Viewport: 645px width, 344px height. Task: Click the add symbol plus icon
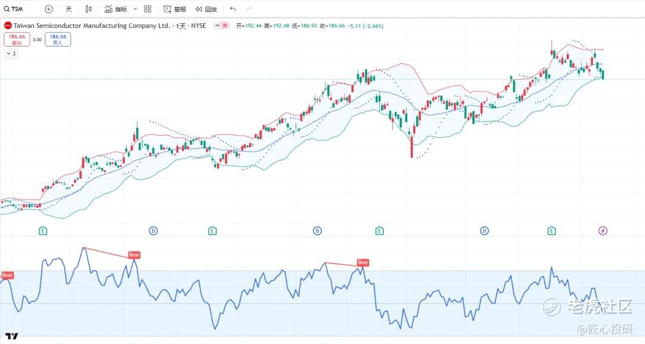click(49, 9)
